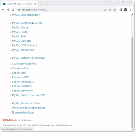Open the Terms of Use footer link

pyautogui.click(x=33, y=125)
